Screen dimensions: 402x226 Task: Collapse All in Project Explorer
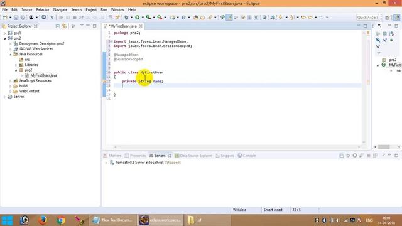[x=58, y=26]
